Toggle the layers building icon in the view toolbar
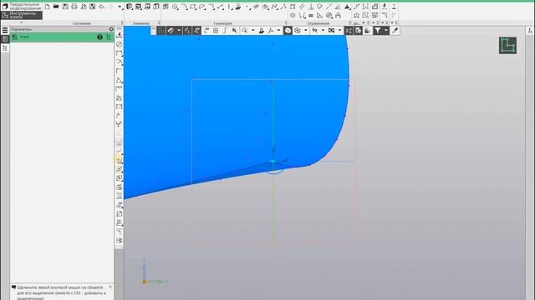The height and width of the screenshot is (300, 535). pyautogui.click(x=368, y=31)
